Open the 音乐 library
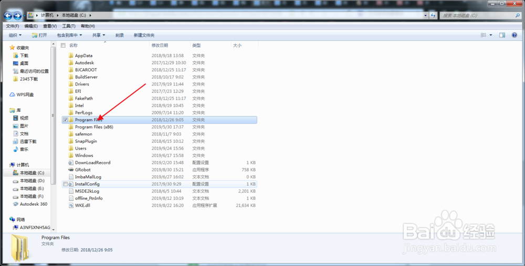This screenshot has width=525, height=266. coord(24,149)
